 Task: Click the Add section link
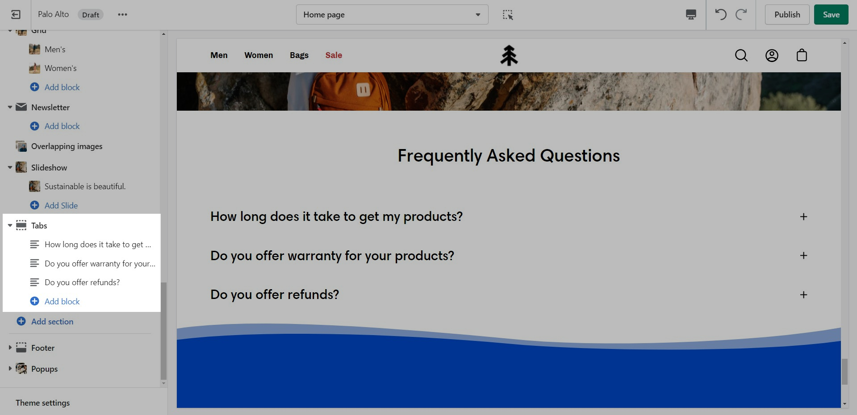52,322
